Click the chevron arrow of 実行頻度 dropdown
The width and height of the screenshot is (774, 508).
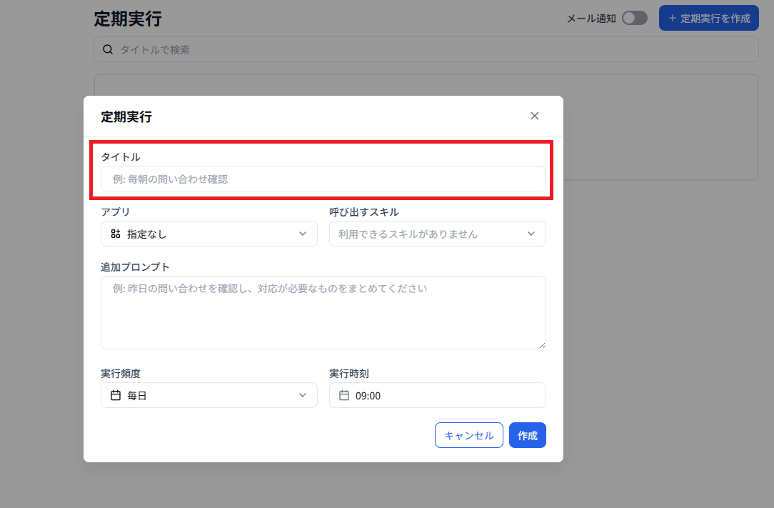[x=303, y=395]
